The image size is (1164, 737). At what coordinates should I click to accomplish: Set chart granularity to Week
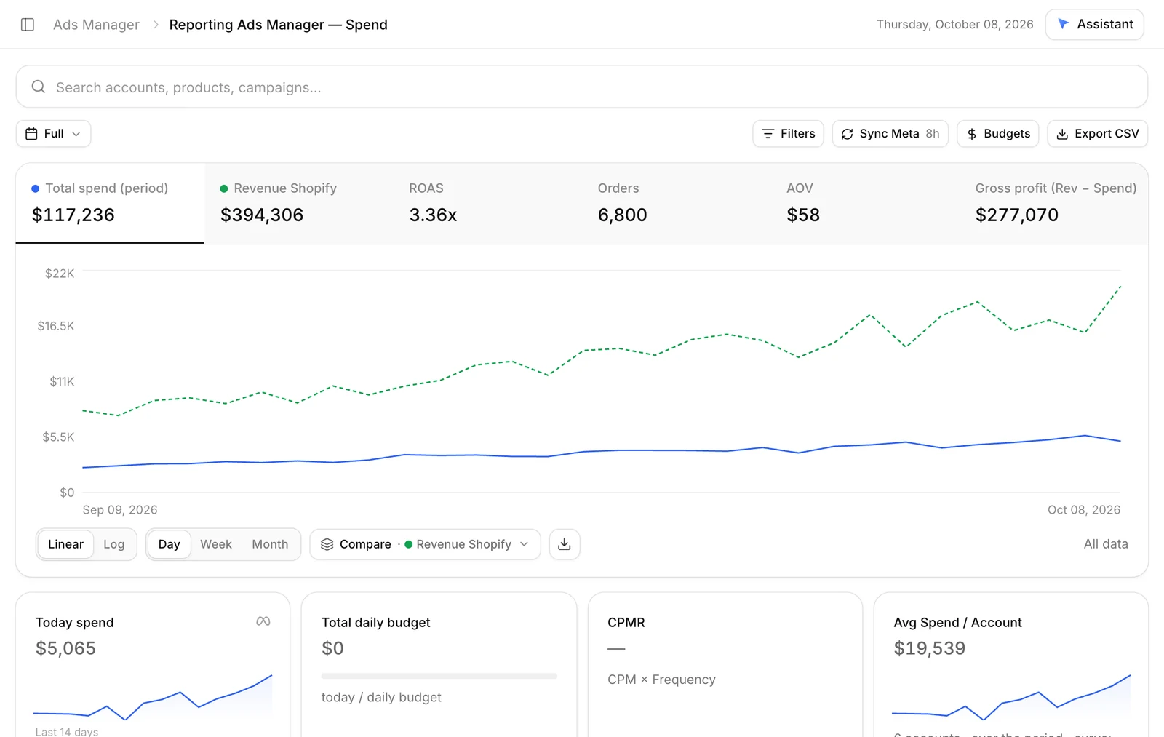pyautogui.click(x=216, y=544)
